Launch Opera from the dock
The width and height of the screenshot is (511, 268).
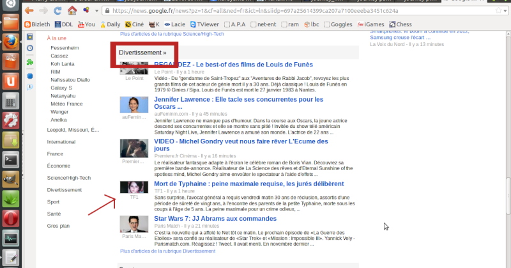pos(11,218)
